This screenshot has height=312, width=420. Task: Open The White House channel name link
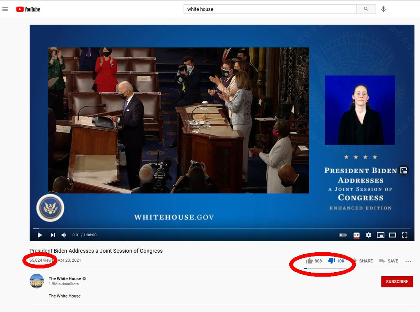[64, 278]
